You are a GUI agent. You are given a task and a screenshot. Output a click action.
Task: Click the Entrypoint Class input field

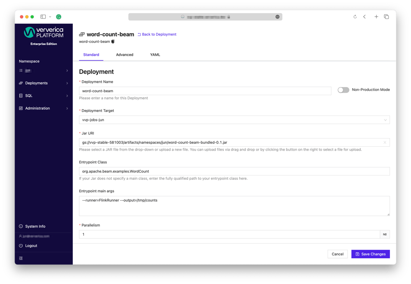(x=234, y=172)
